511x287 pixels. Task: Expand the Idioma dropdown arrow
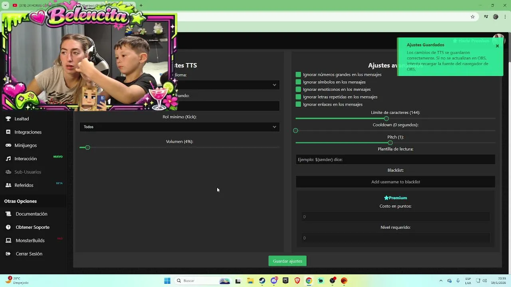click(274, 85)
